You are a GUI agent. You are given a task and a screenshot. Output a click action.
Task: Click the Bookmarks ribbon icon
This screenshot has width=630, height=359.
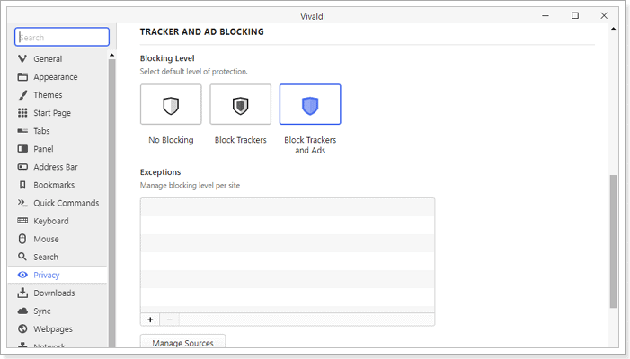pos(22,185)
